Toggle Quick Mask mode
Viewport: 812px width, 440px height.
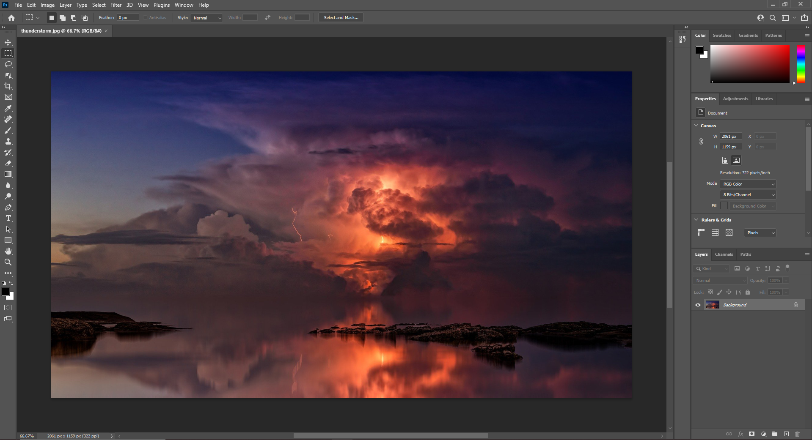pos(8,308)
